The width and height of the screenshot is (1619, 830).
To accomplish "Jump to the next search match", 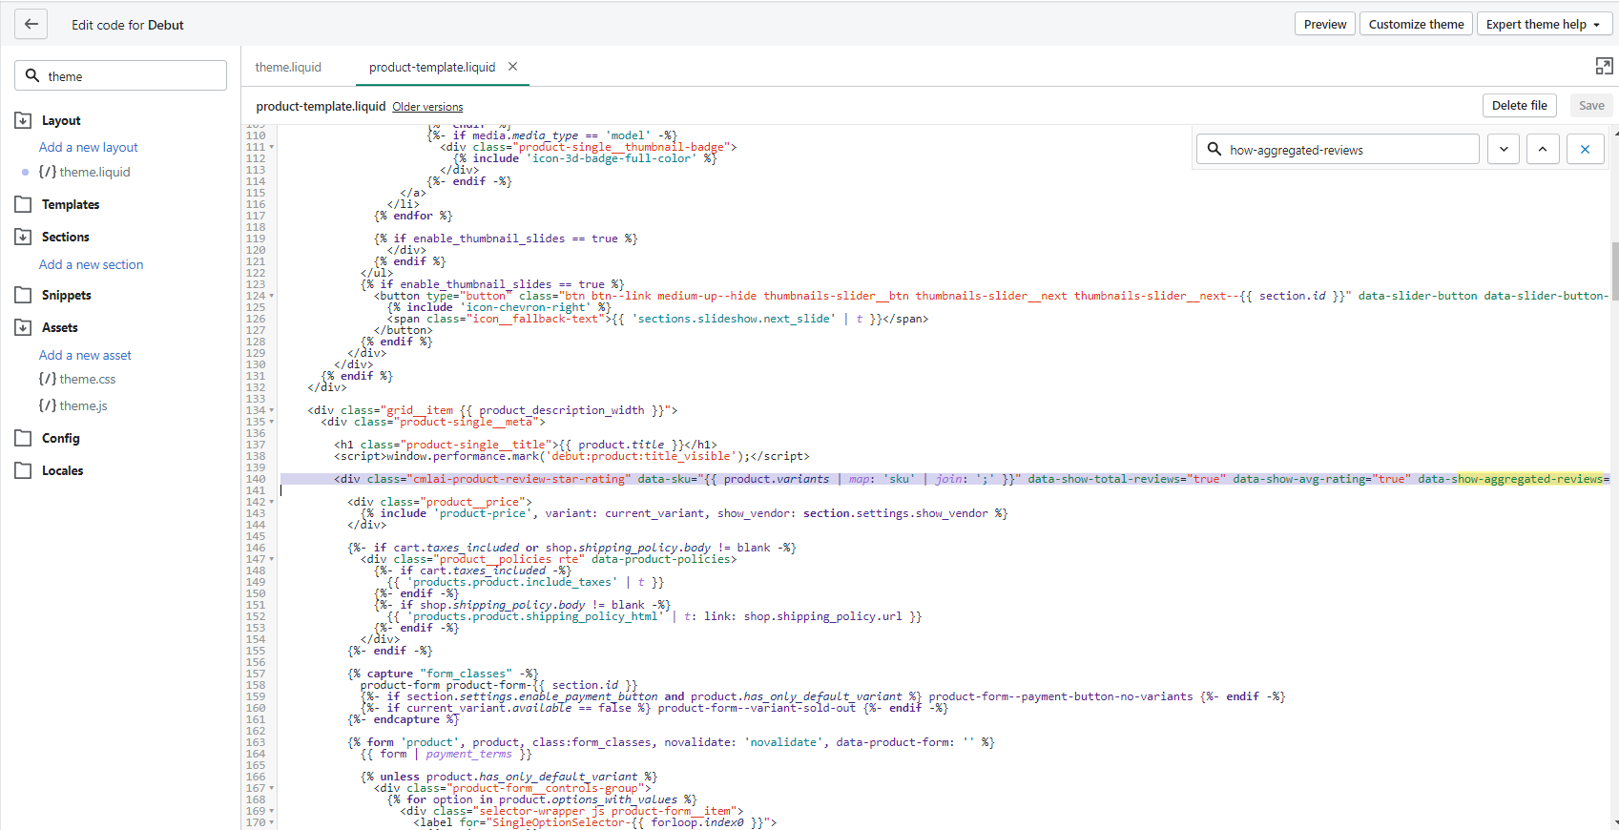I will 1504,149.
